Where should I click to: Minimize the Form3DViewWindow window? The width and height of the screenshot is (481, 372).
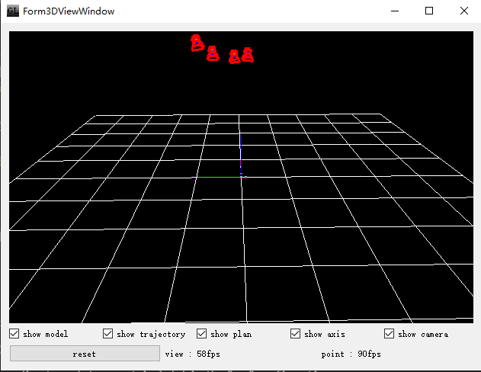pyautogui.click(x=395, y=11)
